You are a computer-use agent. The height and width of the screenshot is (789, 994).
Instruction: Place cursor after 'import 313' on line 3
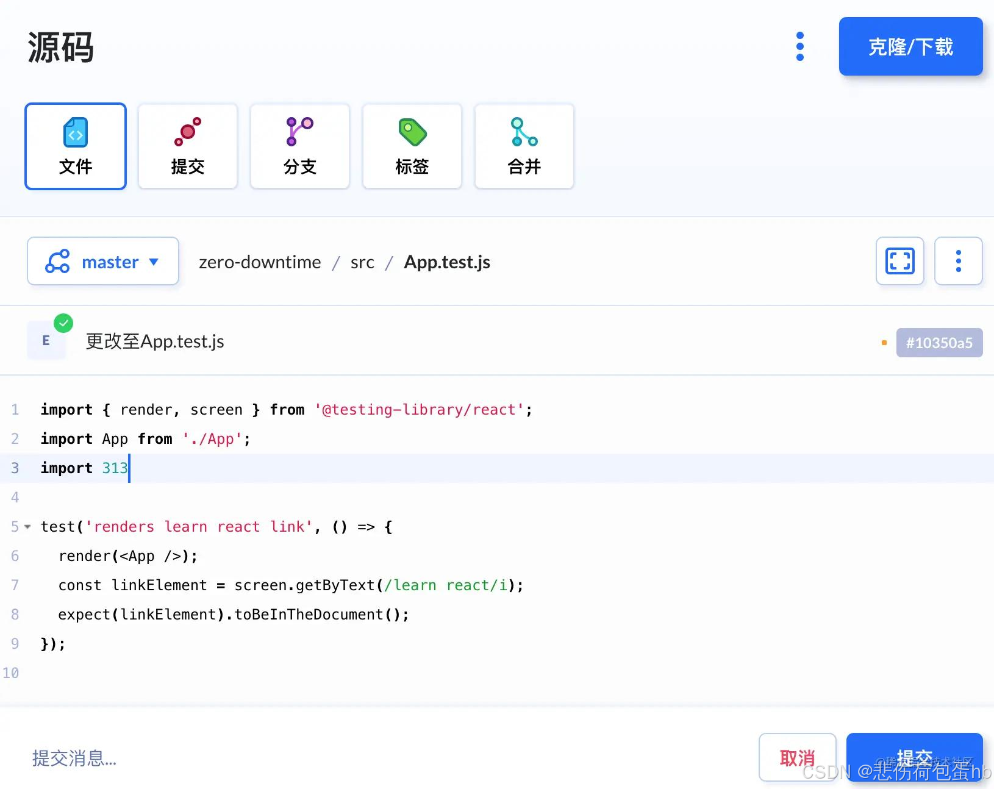129,468
